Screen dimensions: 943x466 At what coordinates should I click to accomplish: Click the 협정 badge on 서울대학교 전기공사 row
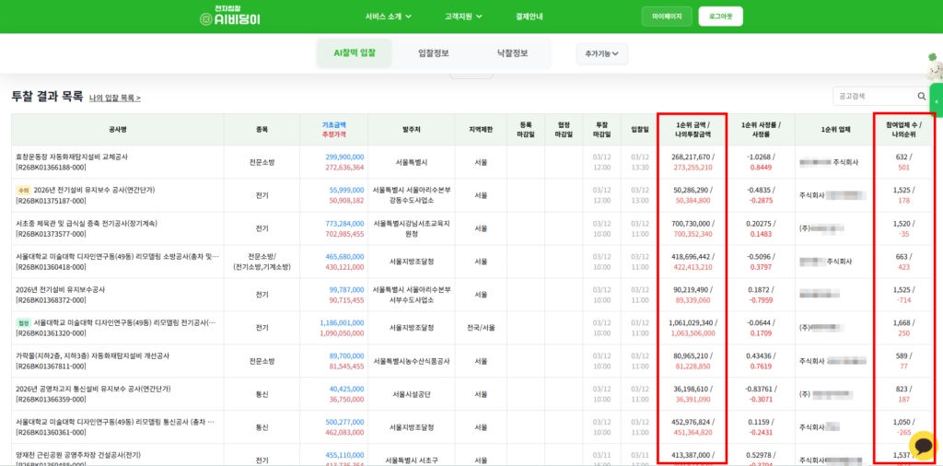(23, 323)
